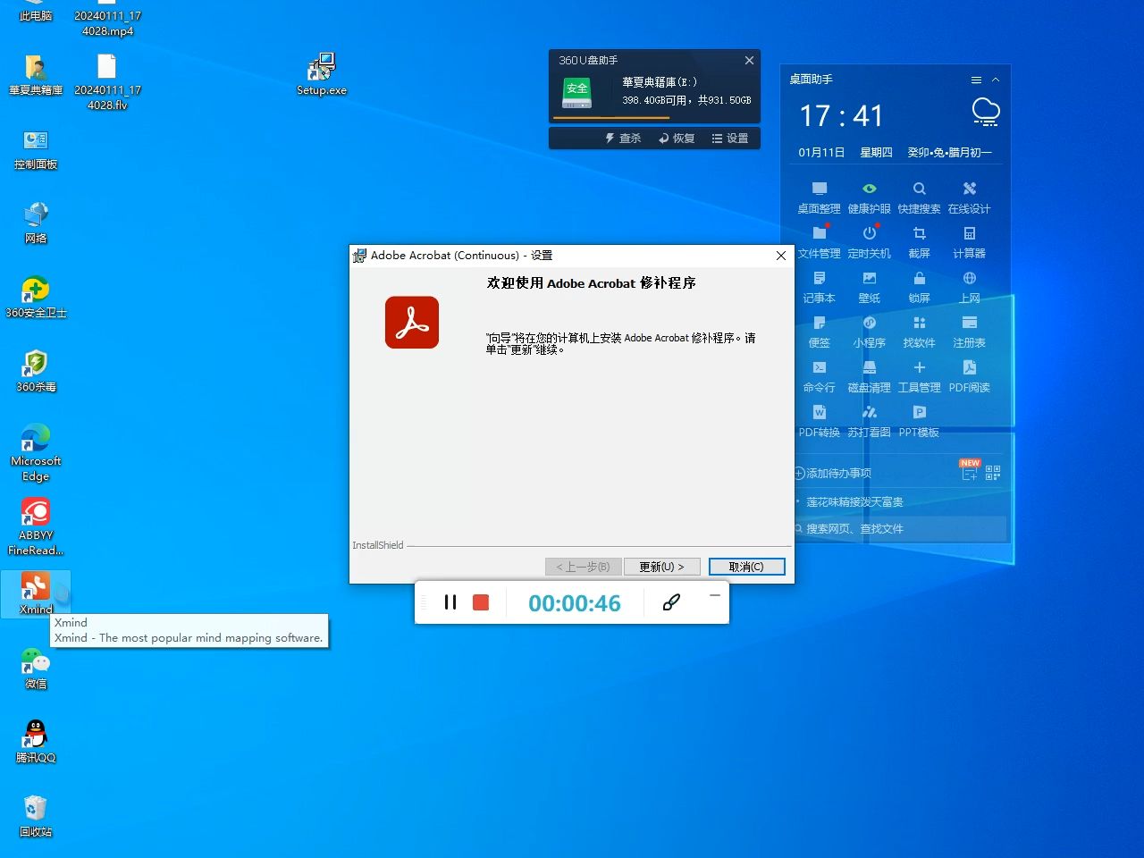Open 快捷搜索 quick search tool
1144x858 pixels.
[919, 198]
